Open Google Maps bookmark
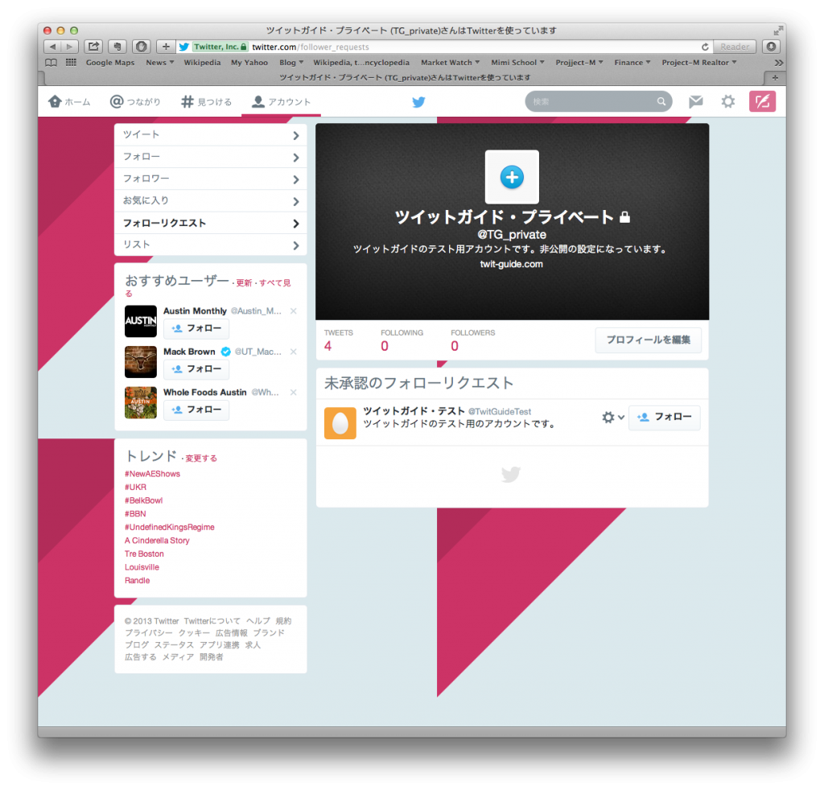 click(110, 63)
